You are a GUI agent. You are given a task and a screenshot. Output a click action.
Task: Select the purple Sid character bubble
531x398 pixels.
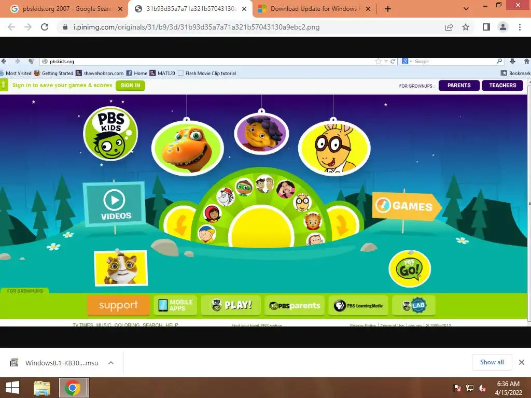(261, 133)
